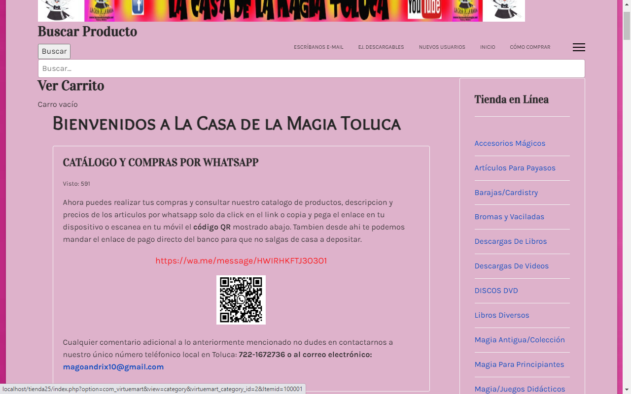This screenshot has height=394, width=631.
Task: Click the 'Carro vacío' cart status text
Action: tap(58, 104)
